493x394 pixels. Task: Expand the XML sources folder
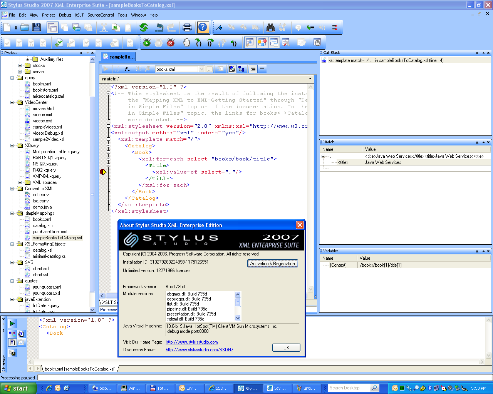click(x=20, y=182)
